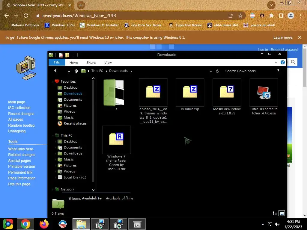The image size is (307, 230).
Task: Click the Start button on taskbar
Action: (8, 224)
